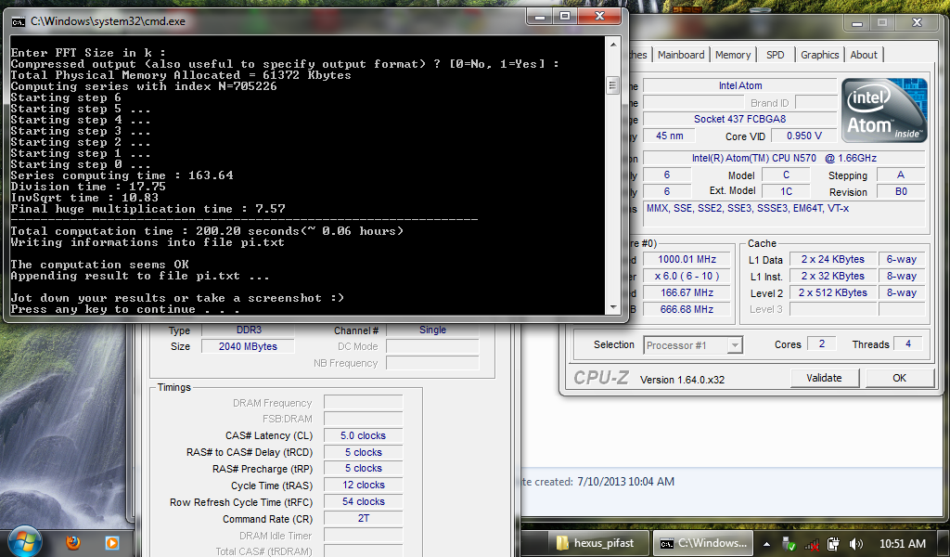Show hidden system tray icons arrow
950x557 pixels.
click(x=766, y=544)
